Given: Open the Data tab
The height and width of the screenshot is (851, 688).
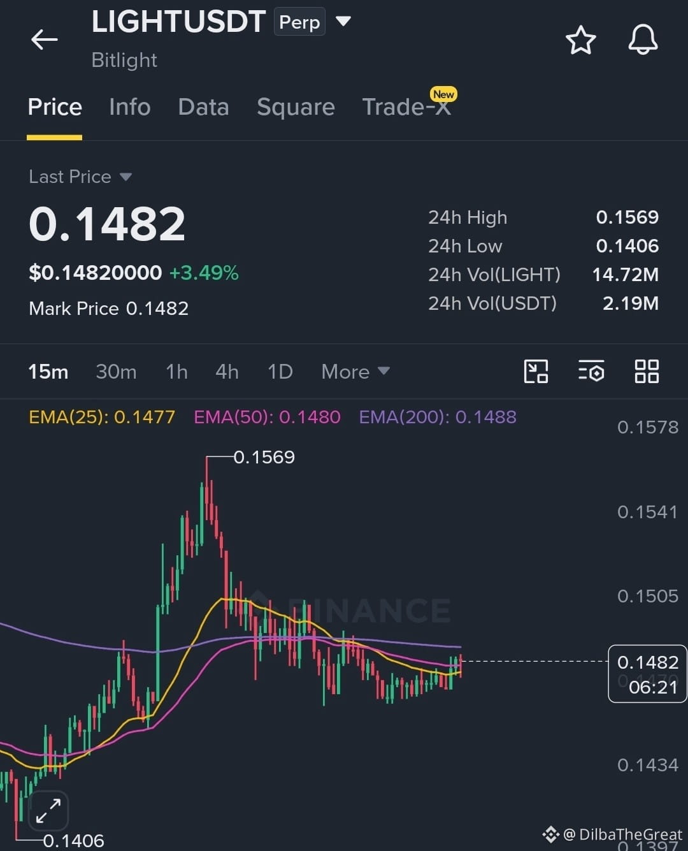Looking at the screenshot, I should pos(203,107).
